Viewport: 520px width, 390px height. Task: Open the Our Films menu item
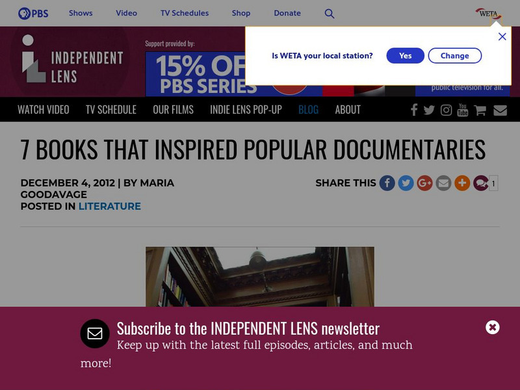click(173, 109)
